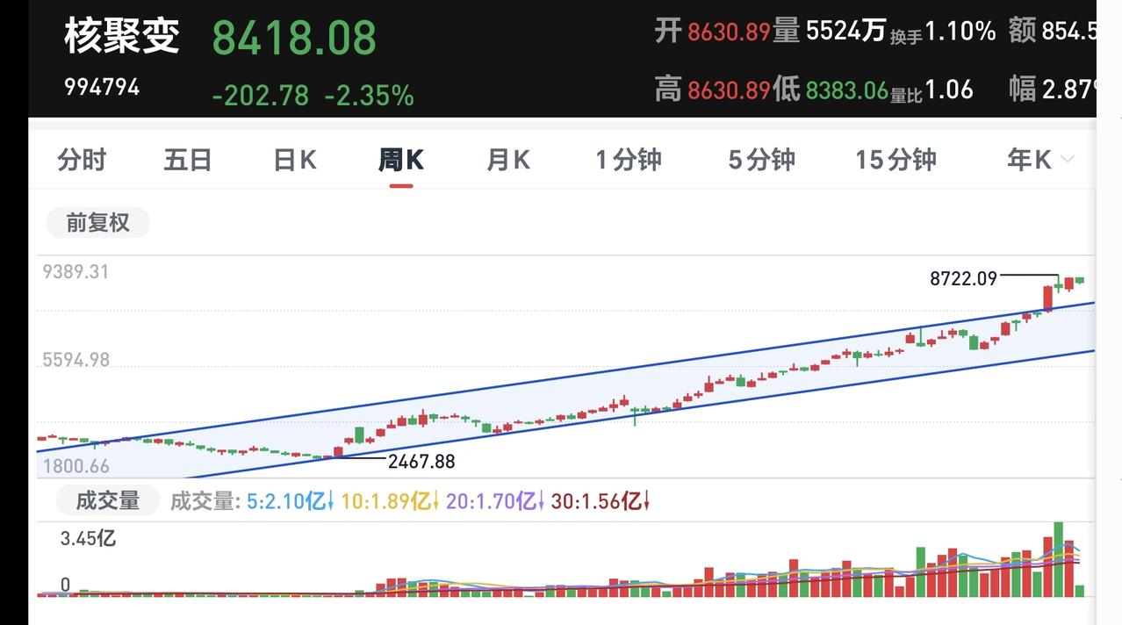
Task: Open the 1分钟 interval tab
Action: 629,160
